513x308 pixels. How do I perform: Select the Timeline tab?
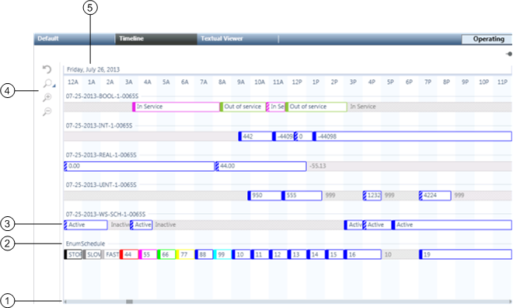tap(156, 39)
